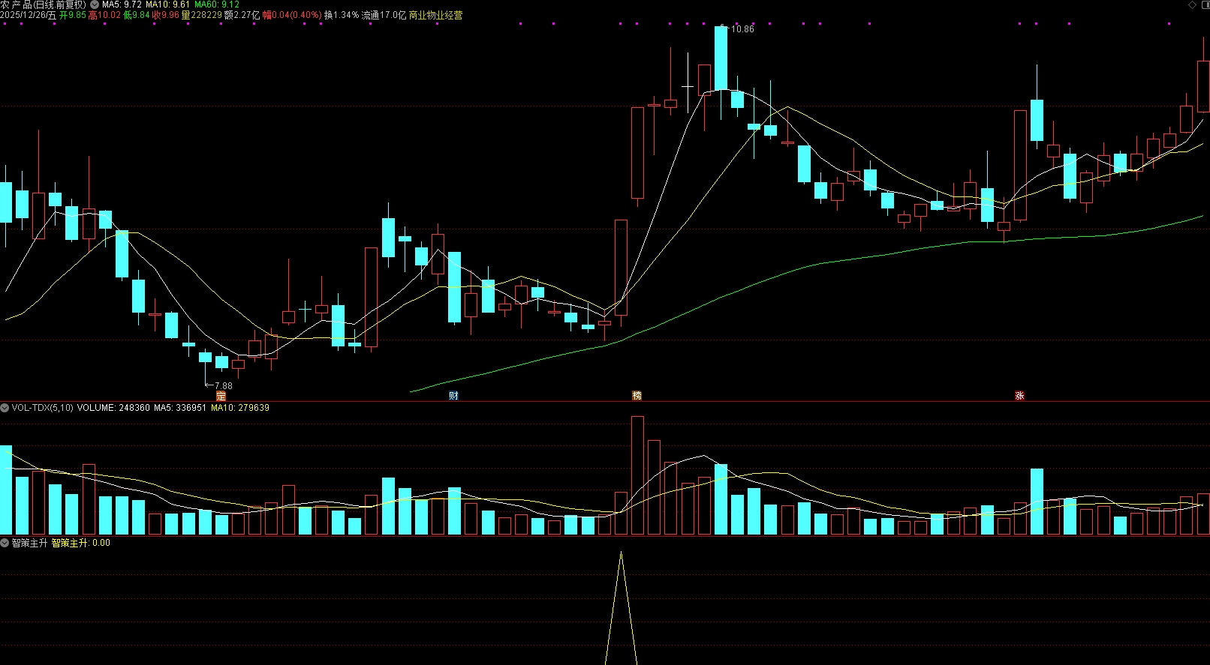Click the 商业物业经营 sector link

click(435, 15)
